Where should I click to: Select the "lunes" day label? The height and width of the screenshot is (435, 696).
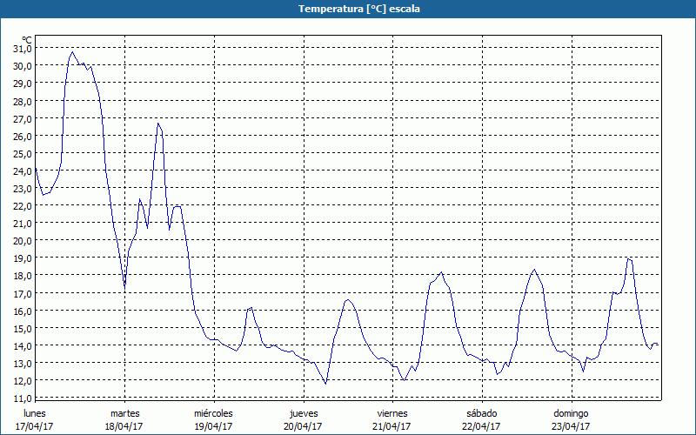pos(35,413)
